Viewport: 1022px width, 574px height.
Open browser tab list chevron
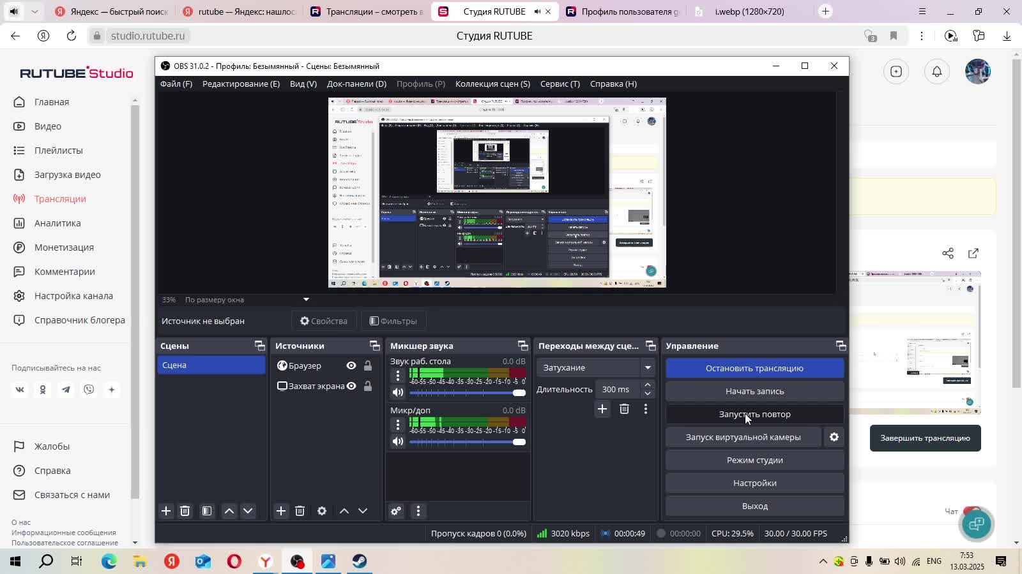[34, 11]
